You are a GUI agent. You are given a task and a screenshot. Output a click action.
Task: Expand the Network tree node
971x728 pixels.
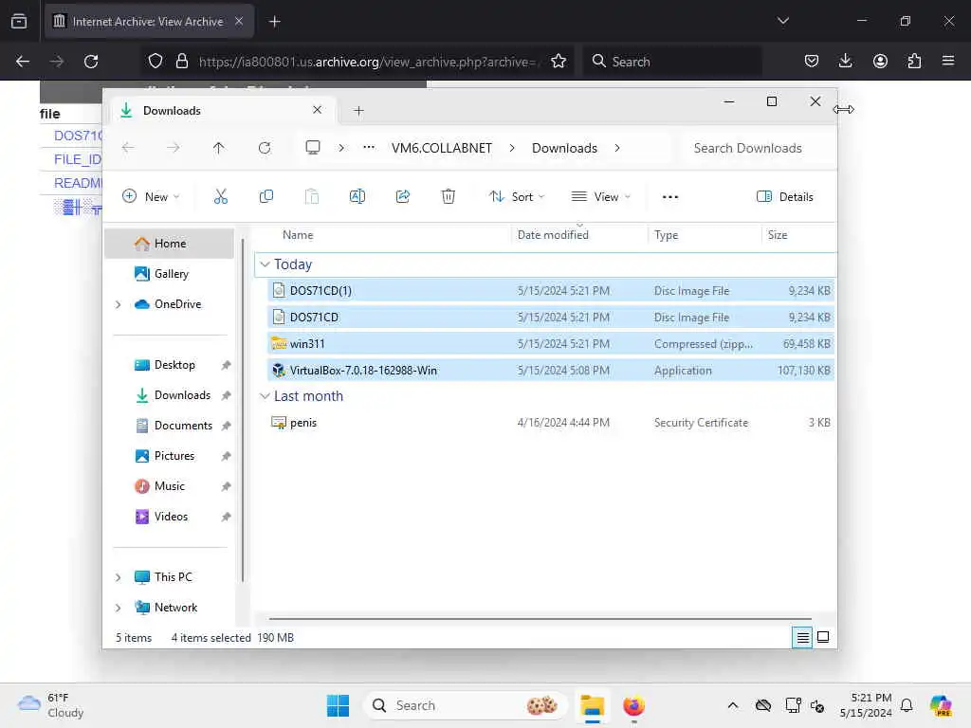119,608
